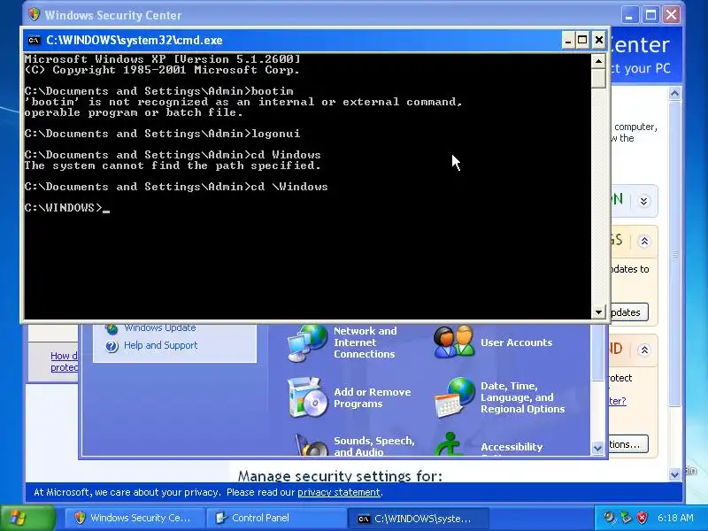Viewport: 708px width, 531px height.
Task: Open the Windows Start button
Action: [x=28, y=518]
